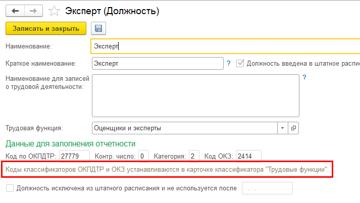This screenshot has height=203, width=360.
Task: Click the Контр. число field
Action: click(144, 156)
